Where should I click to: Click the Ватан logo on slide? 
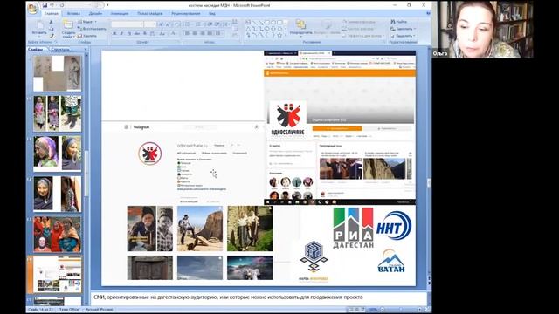[391, 261]
